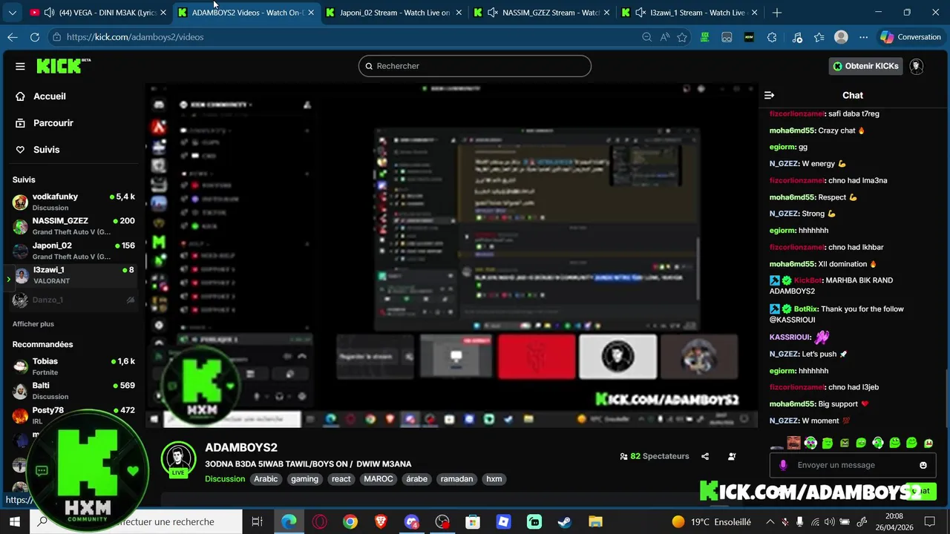Activate Edge read aloud icon
The image size is (950, 534).
[x=664, y=37]
